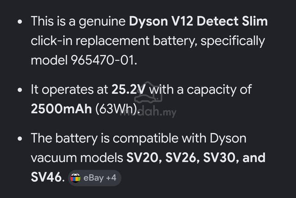Viewport: 296px width, 198px height.
Task: Click the first bullet point marker
Action: 20,22
